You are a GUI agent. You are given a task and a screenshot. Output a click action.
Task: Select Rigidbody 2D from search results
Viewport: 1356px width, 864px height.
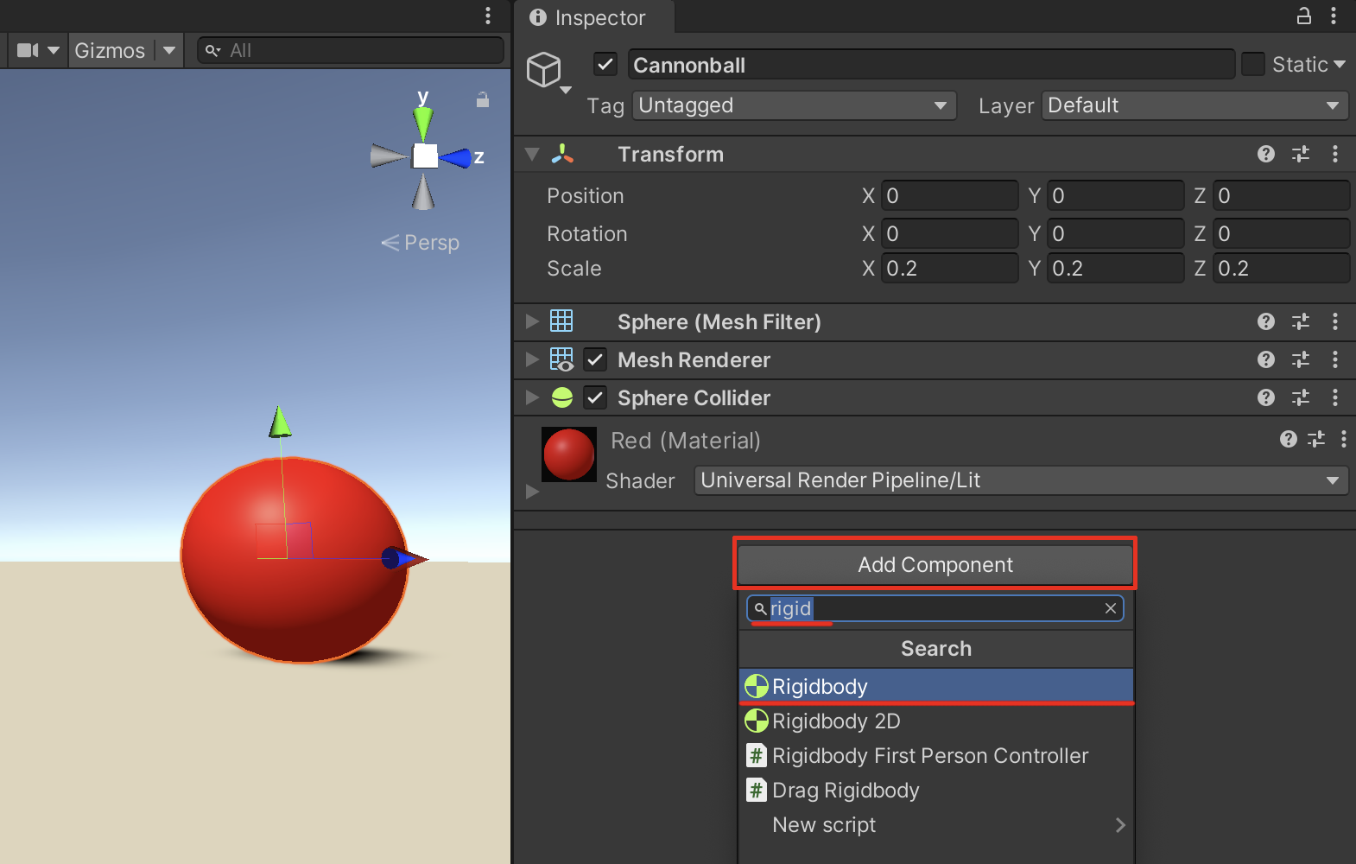(836, 721)
